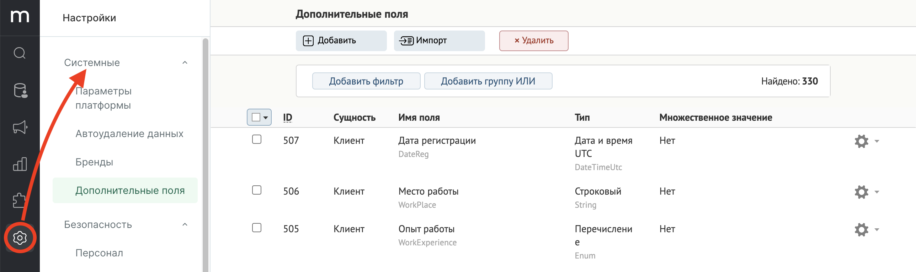This screenshot has height=272, width=916.
Task: Click the WorkExperience system name
Action: (x=427, y=243)
